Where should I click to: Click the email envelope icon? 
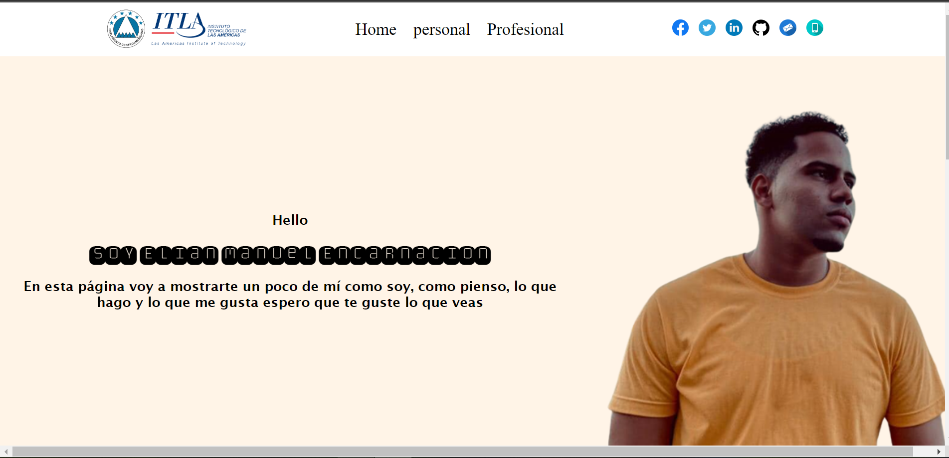point(788,28)
